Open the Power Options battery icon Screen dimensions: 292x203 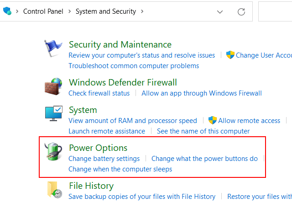click(53, 151)
